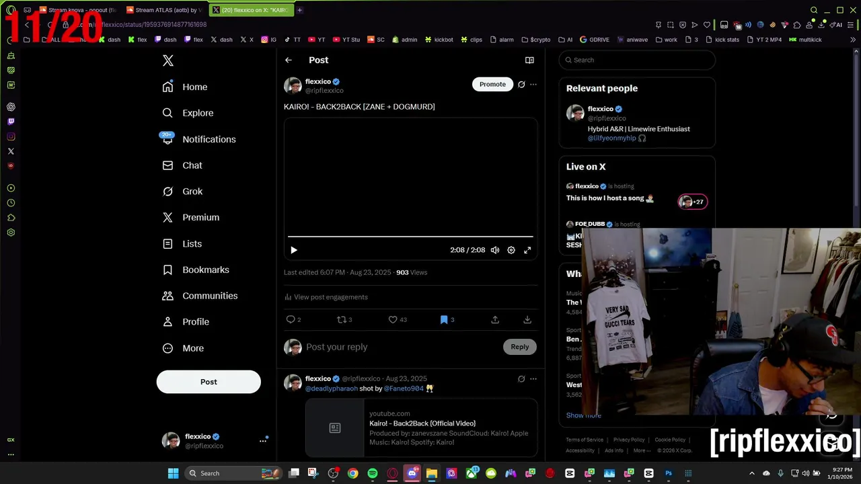Click Show more under trends
The height and width of the screenshot is (484, 861).
tap(583, 415)
